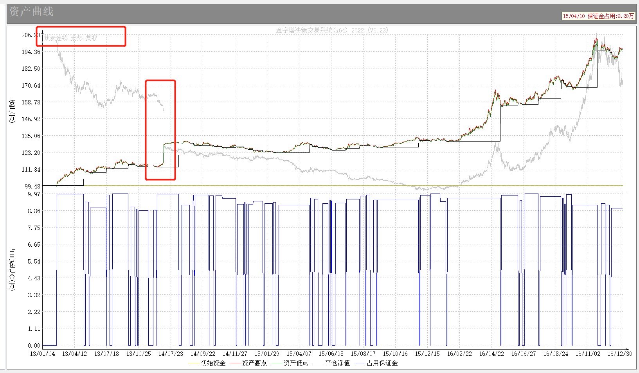Click the 16/06/27 date label
The height and width of the screenshot is (373, 639).
coord(524,354)
